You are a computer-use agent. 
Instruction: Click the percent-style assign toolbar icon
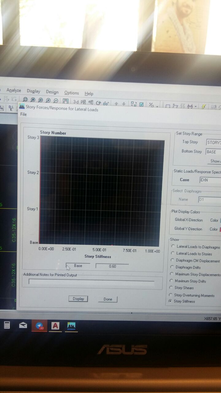(151, 105)
